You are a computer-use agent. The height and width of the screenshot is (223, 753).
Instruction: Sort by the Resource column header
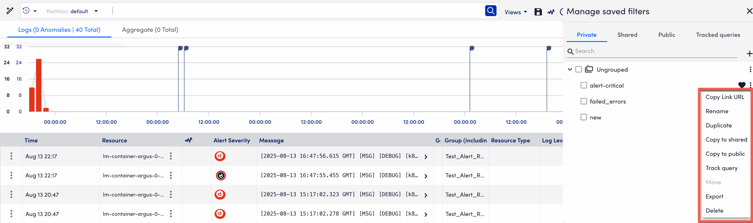tap(114, 140)
